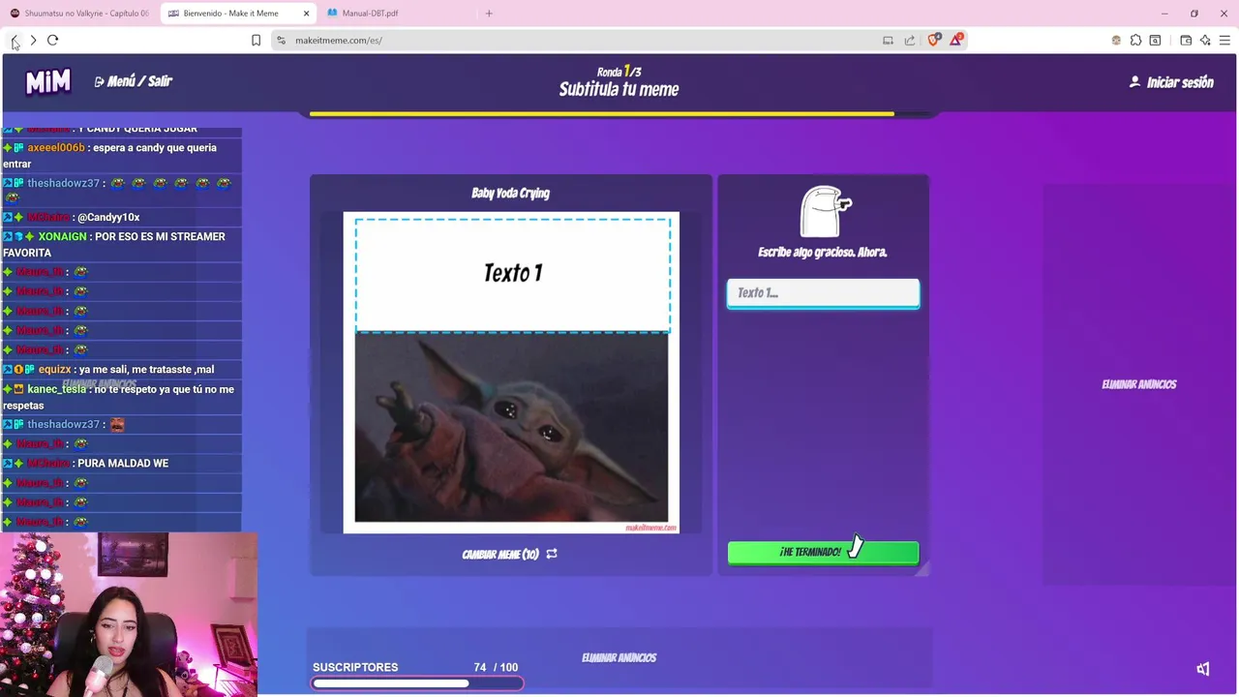Click the subscribers progress bar
This screenshot has height=697, width=1239.
pyautogui.click(x=417, y=683)
